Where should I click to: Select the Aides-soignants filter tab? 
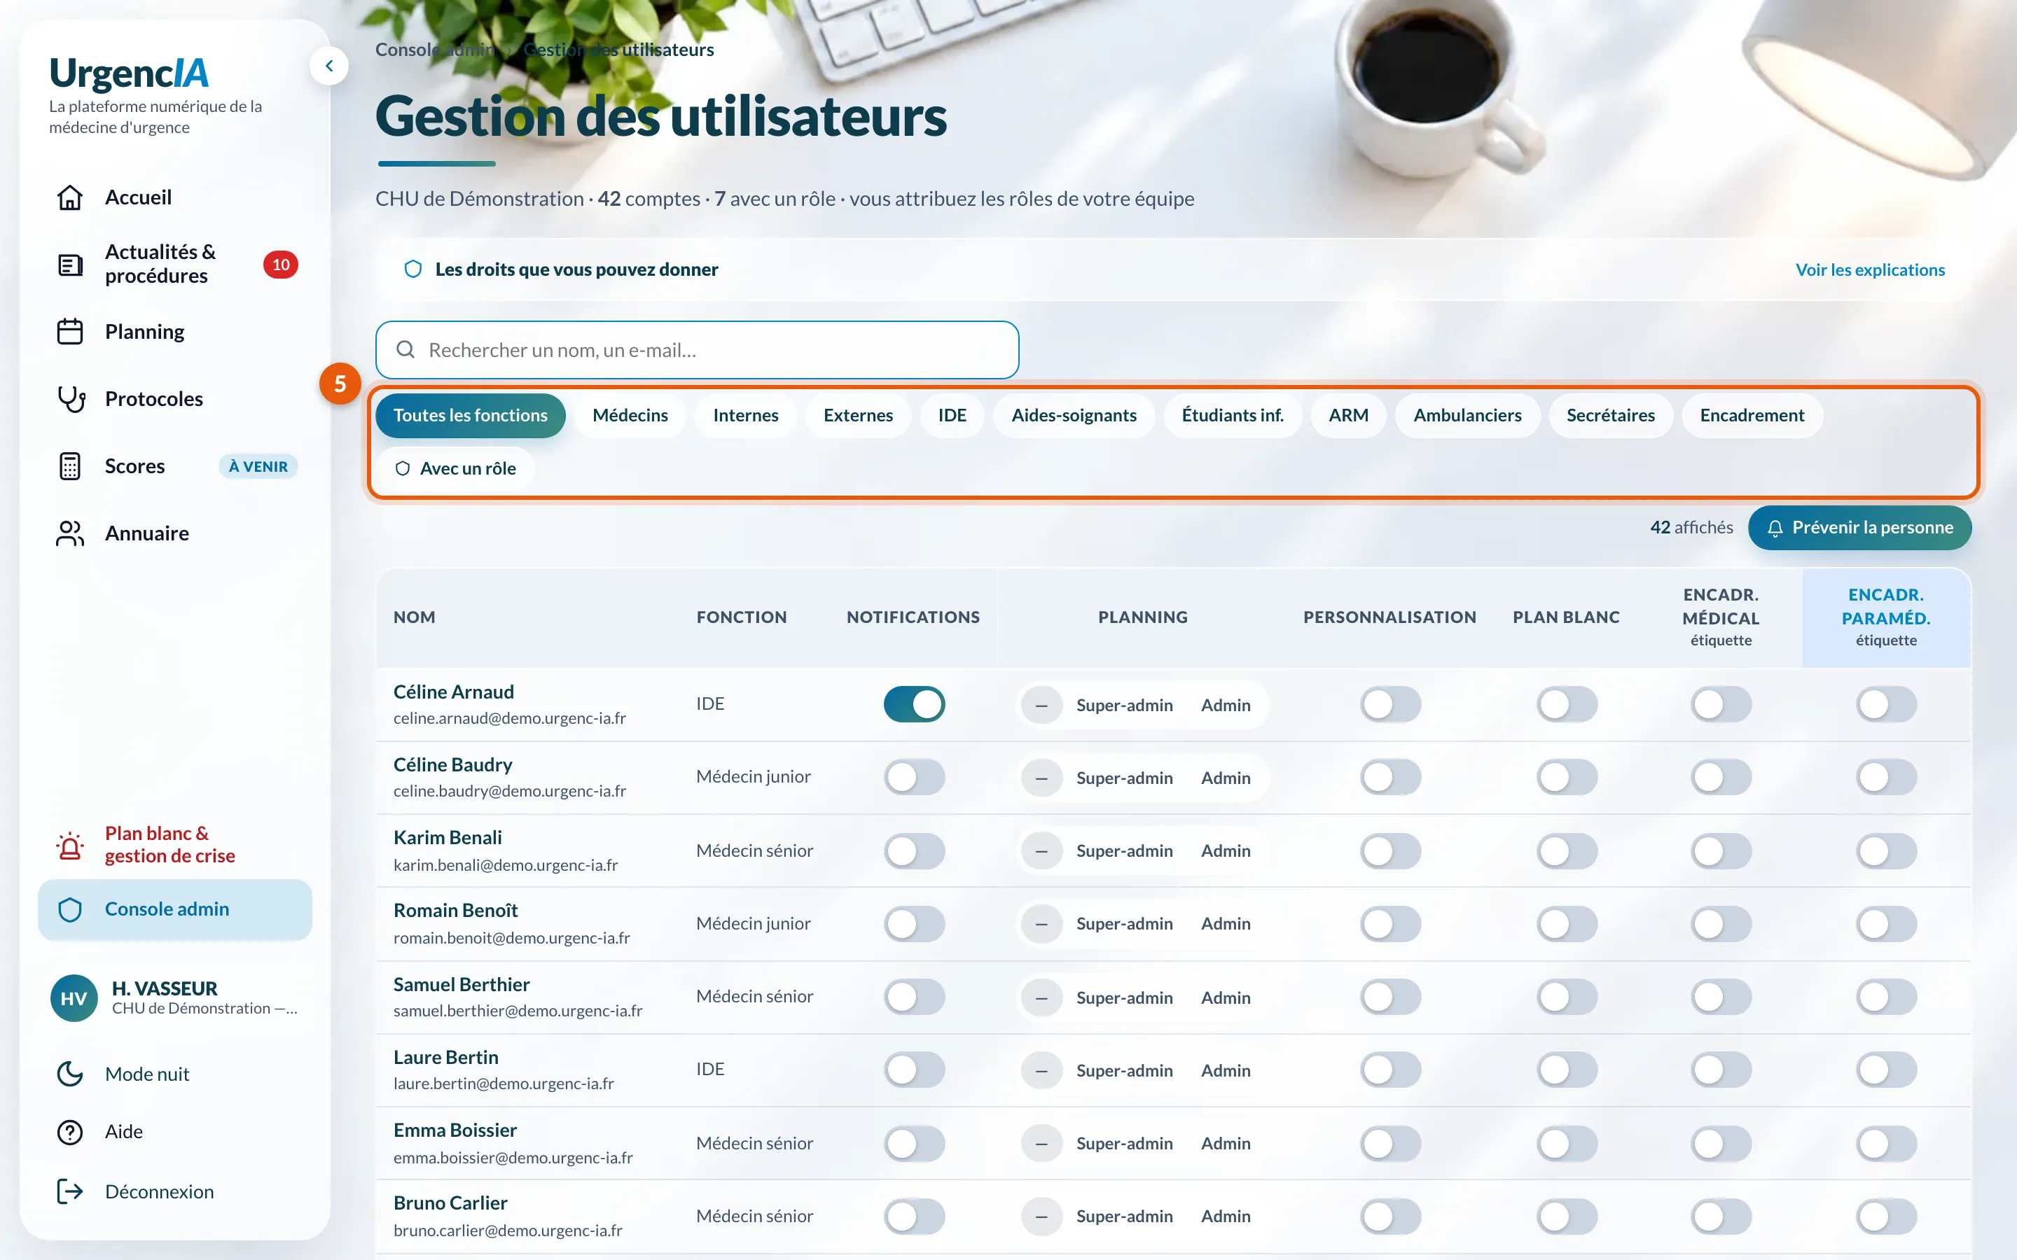pos(1074,415)
